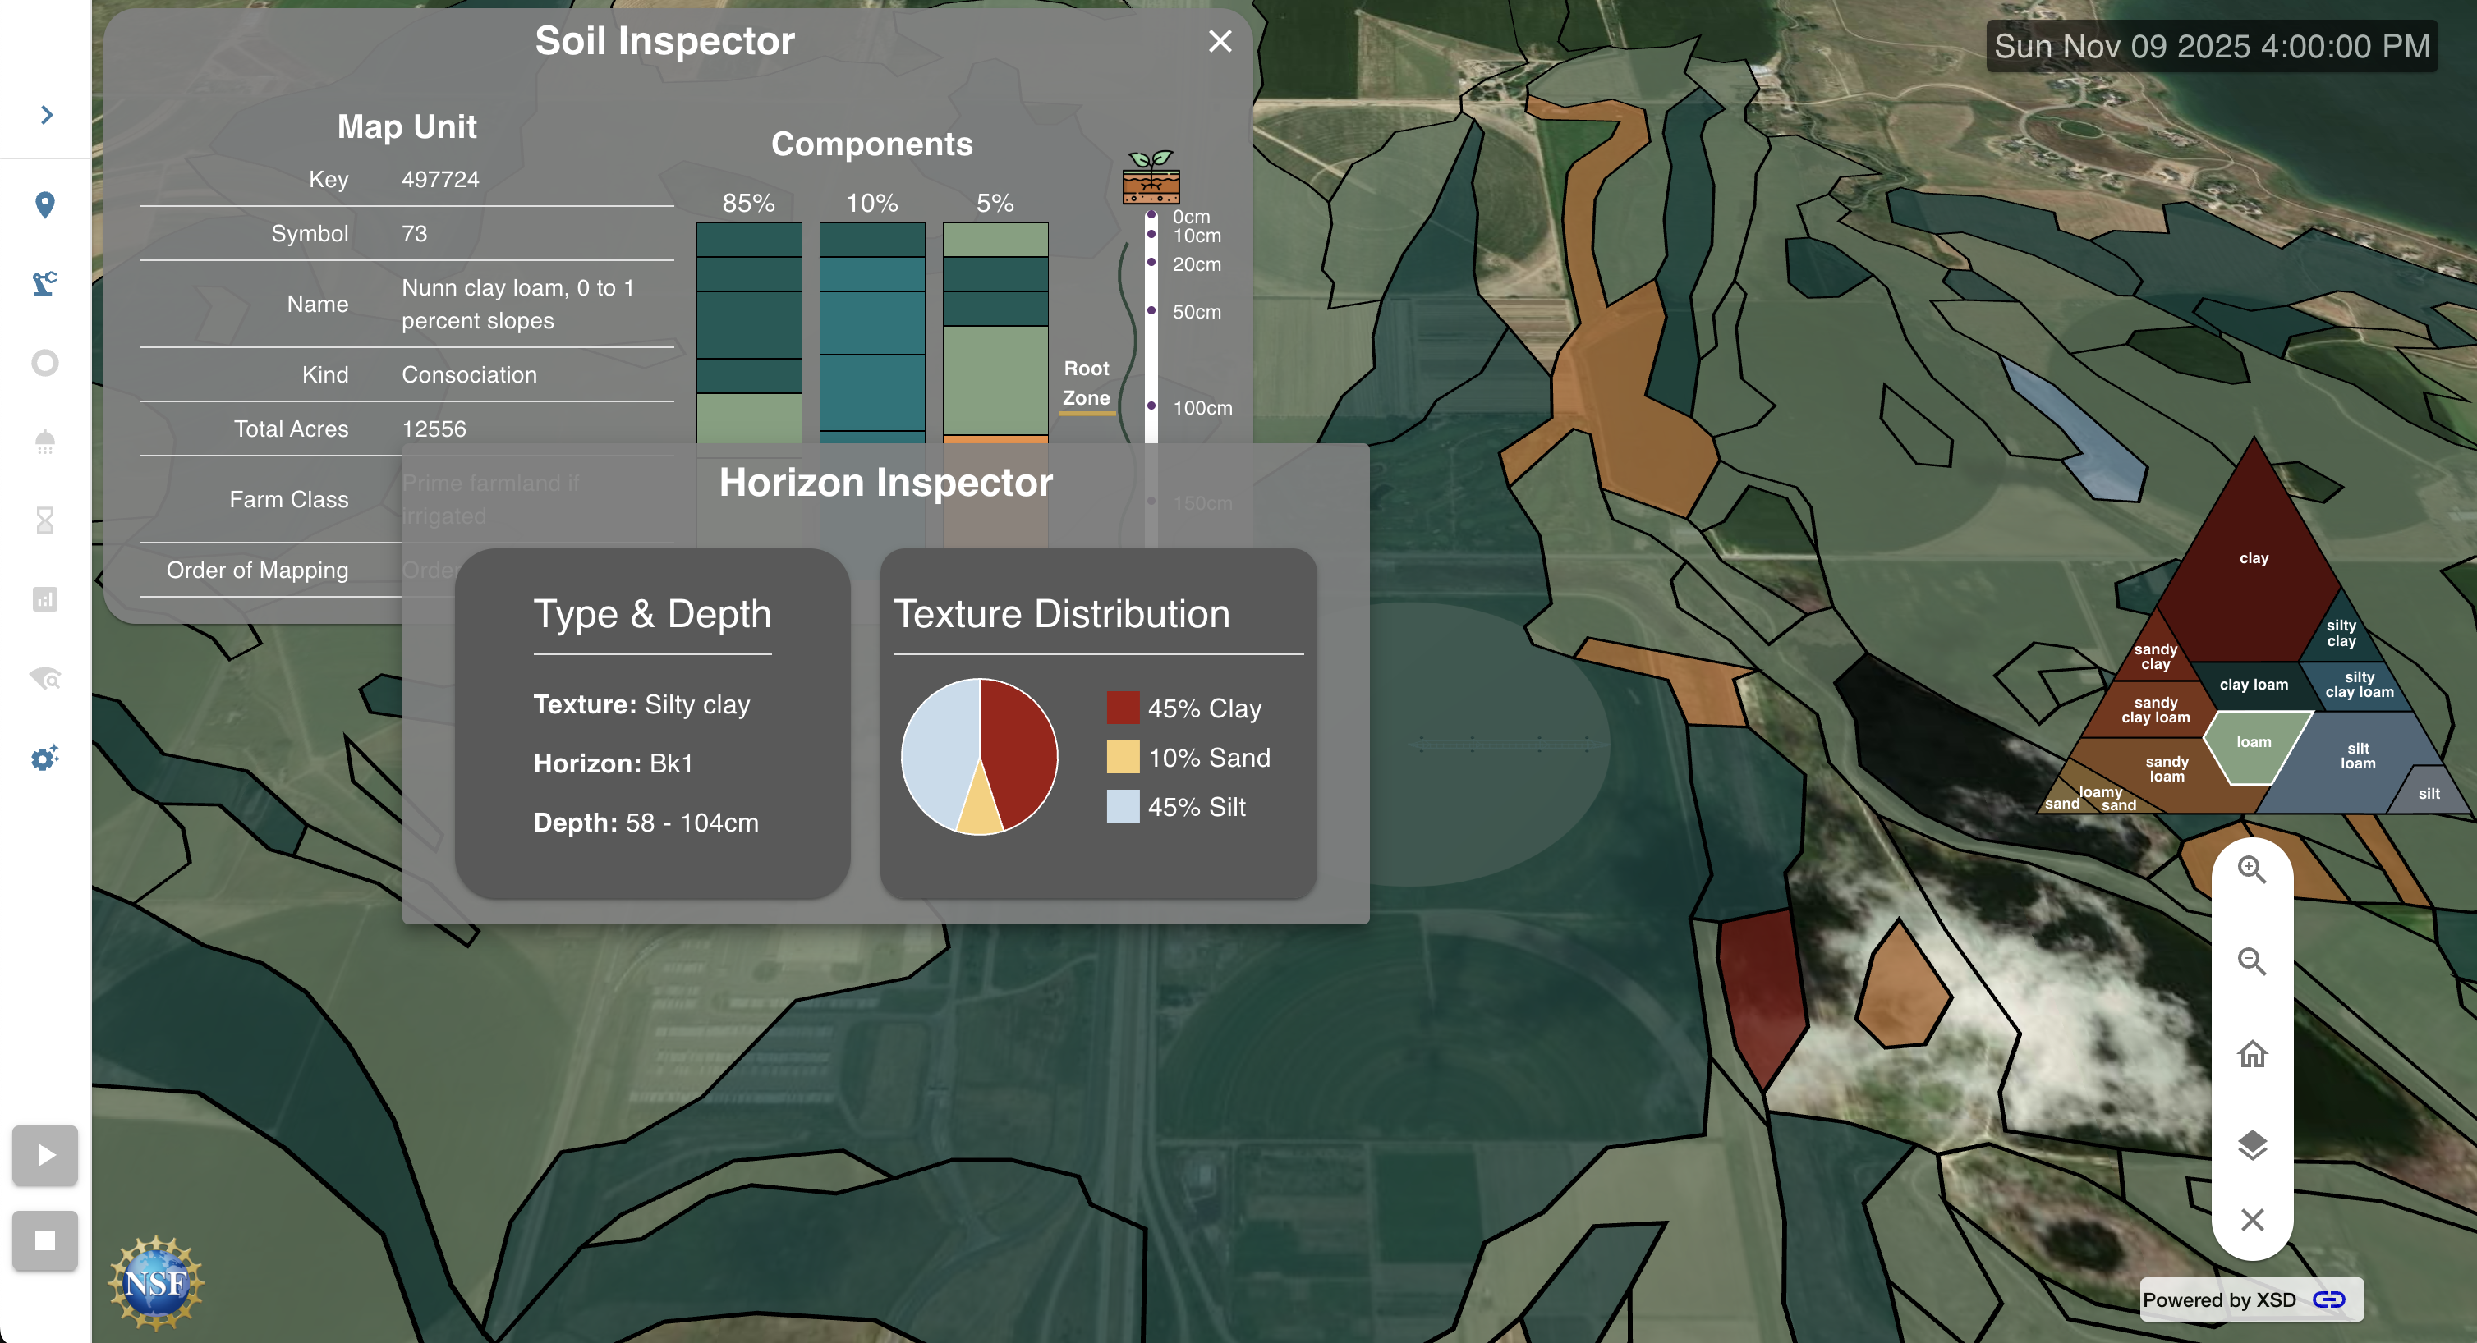Start the play animation button

[45, 1154]
